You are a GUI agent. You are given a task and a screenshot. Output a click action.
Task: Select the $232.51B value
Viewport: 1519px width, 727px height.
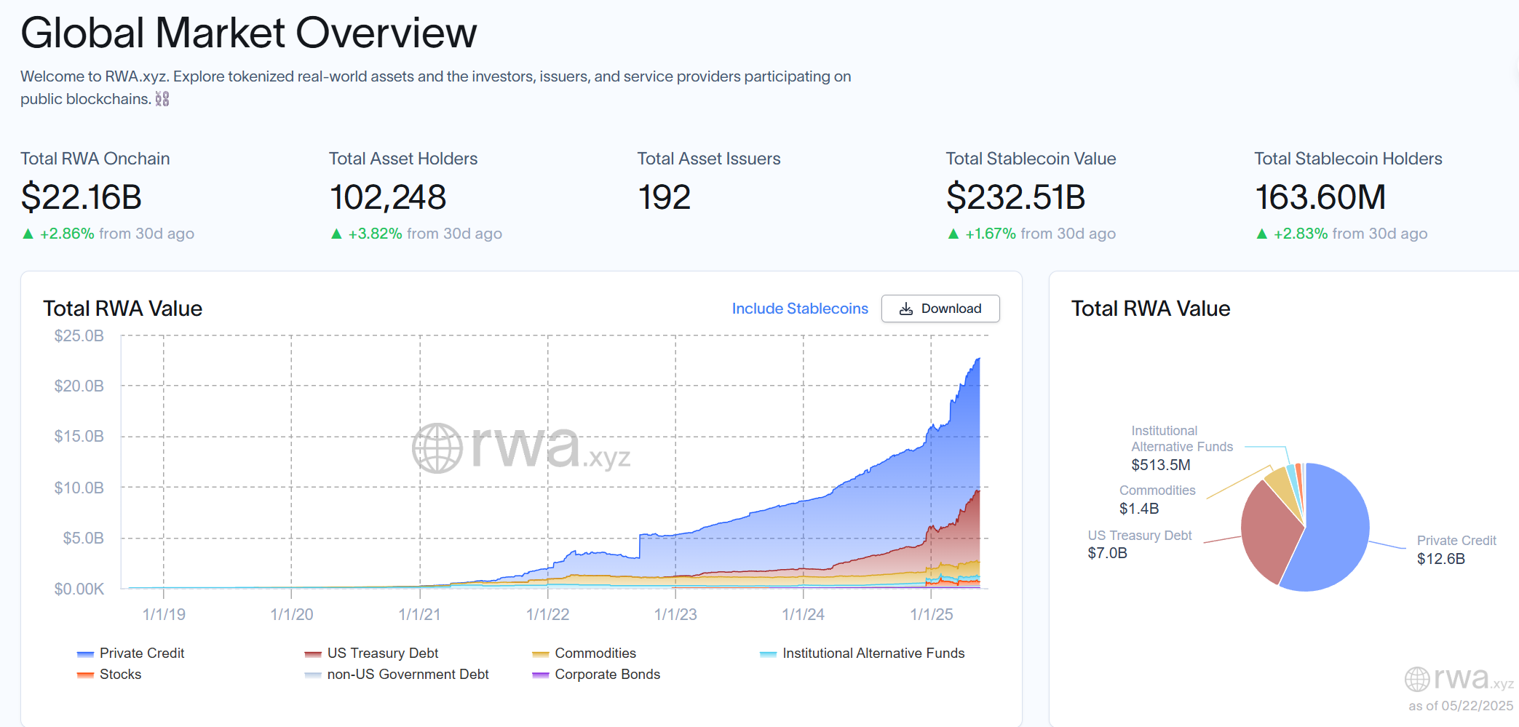click(1016, 197)
